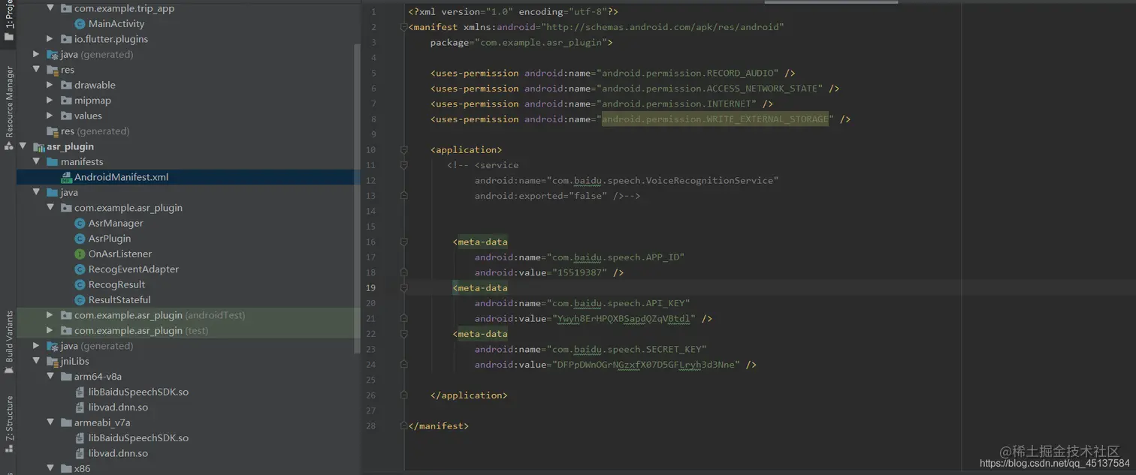The width and height of the screenshot is (1136, 475).
Task: Click fold end marker at line 26
Action: pos(404,395)
